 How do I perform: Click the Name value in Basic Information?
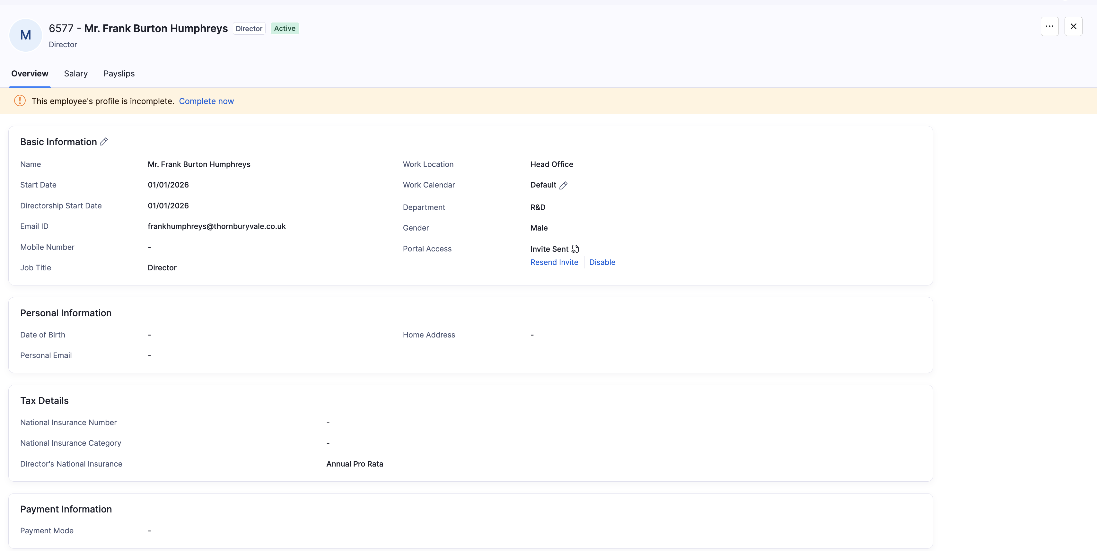pos(199,164)
